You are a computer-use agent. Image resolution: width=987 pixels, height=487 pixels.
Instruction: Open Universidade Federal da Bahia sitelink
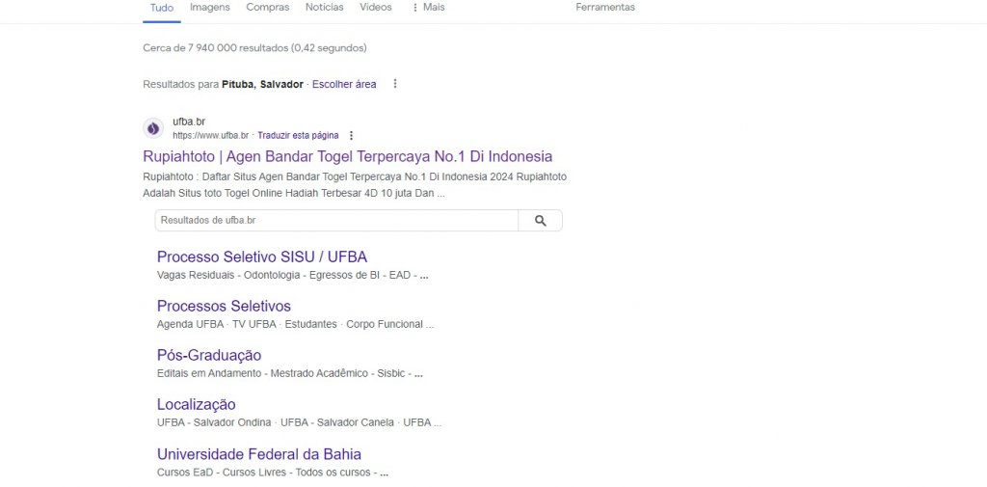258,454
